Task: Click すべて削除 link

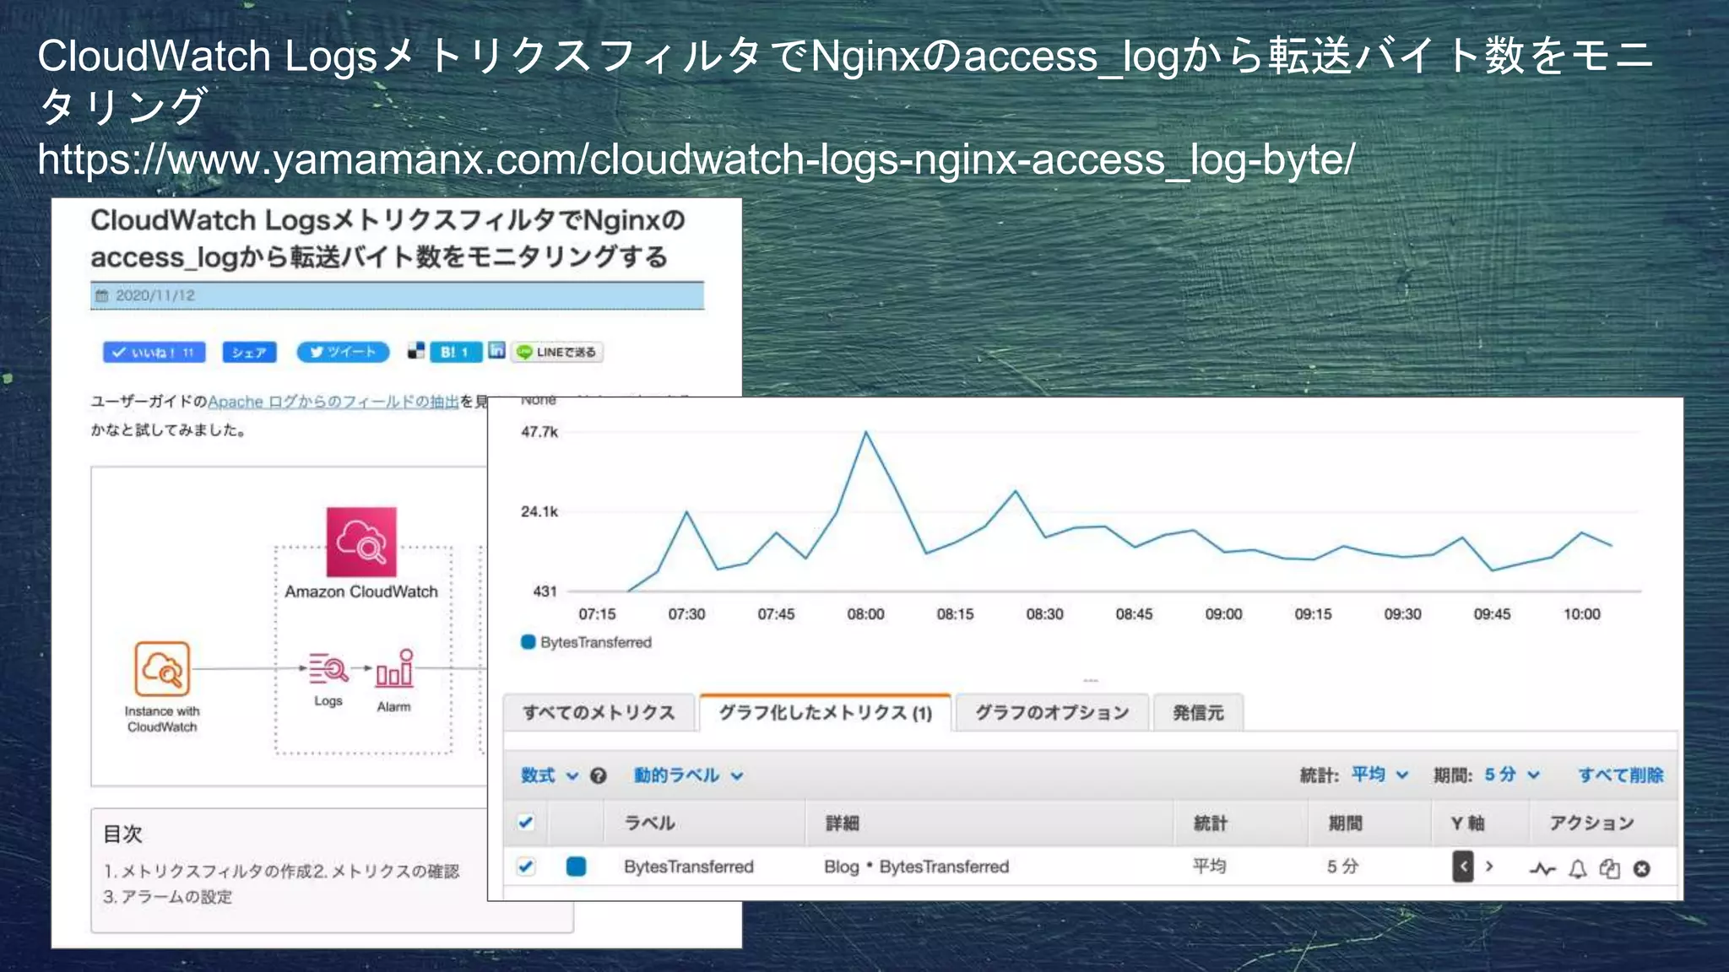Action: point(1621,775)
